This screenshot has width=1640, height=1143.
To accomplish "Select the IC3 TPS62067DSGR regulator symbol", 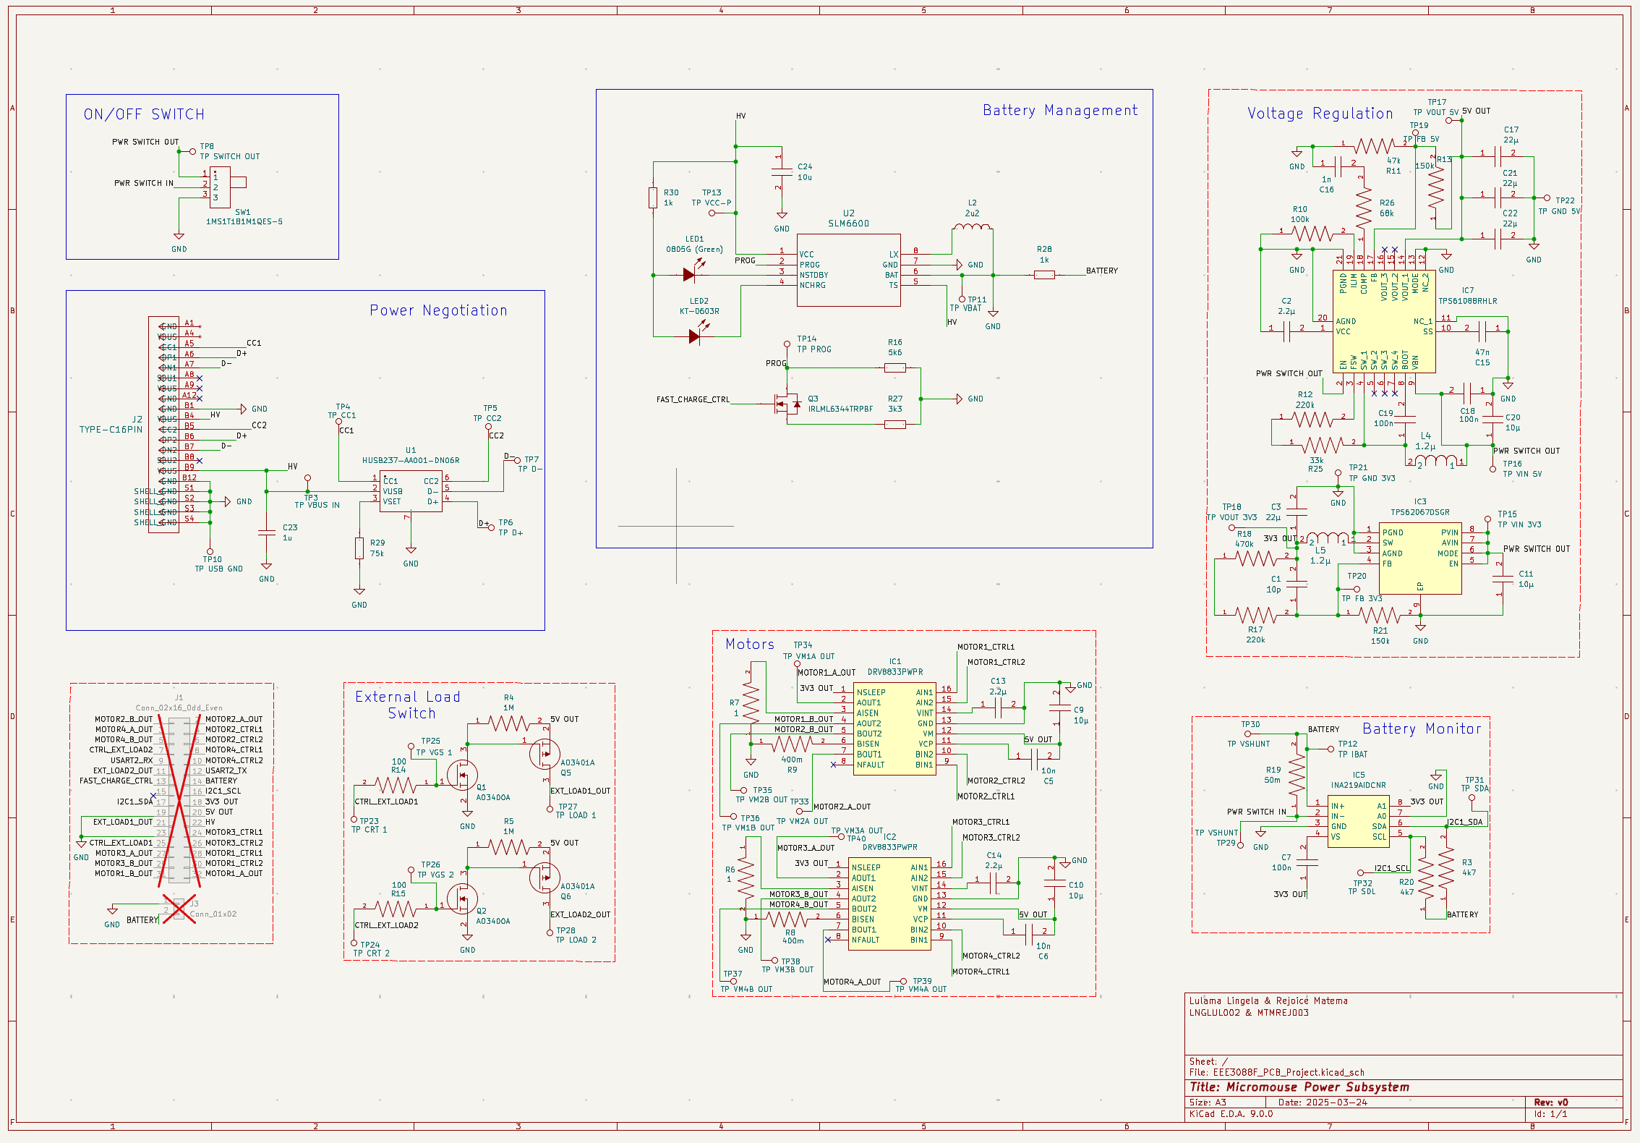I will pyautogui.click(x=1420, y=559).
